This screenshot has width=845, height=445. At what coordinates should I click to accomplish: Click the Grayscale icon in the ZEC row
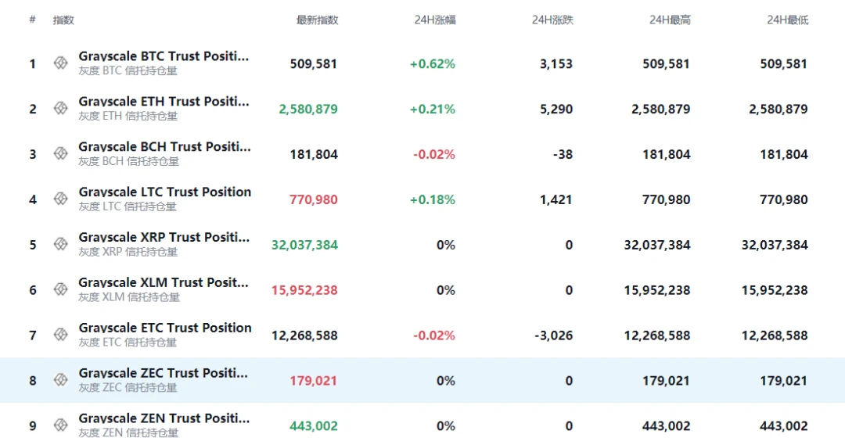[x=60, y=381]
